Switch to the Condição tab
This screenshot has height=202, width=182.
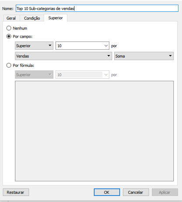coord(32,18)
